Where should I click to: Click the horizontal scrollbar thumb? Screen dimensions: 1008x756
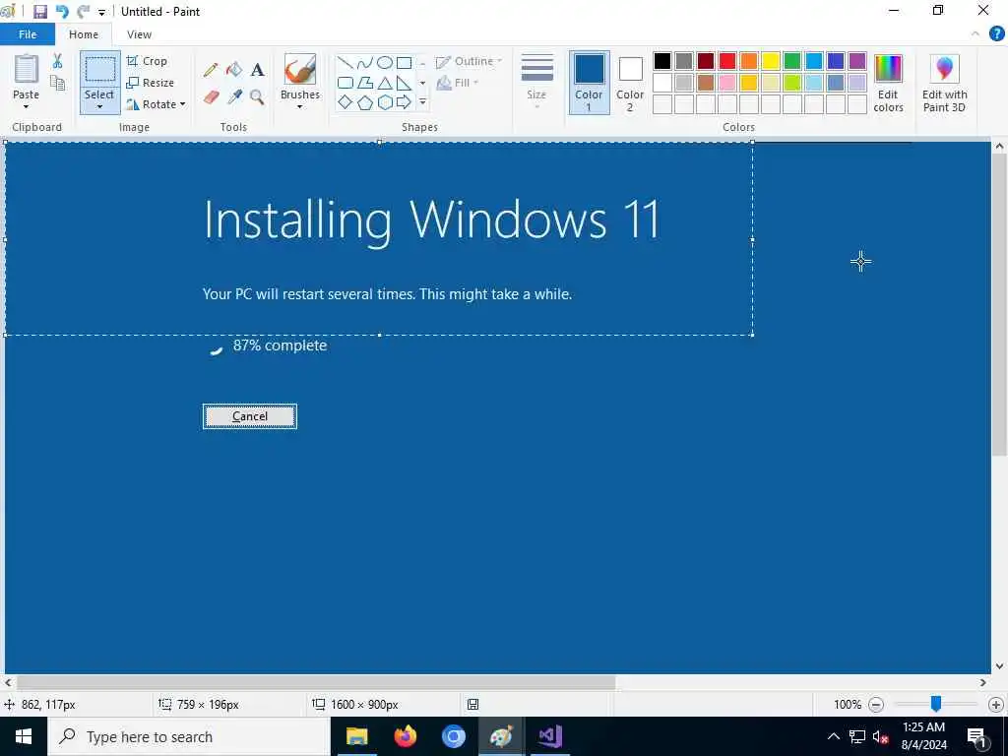click(x=316, y=682)
